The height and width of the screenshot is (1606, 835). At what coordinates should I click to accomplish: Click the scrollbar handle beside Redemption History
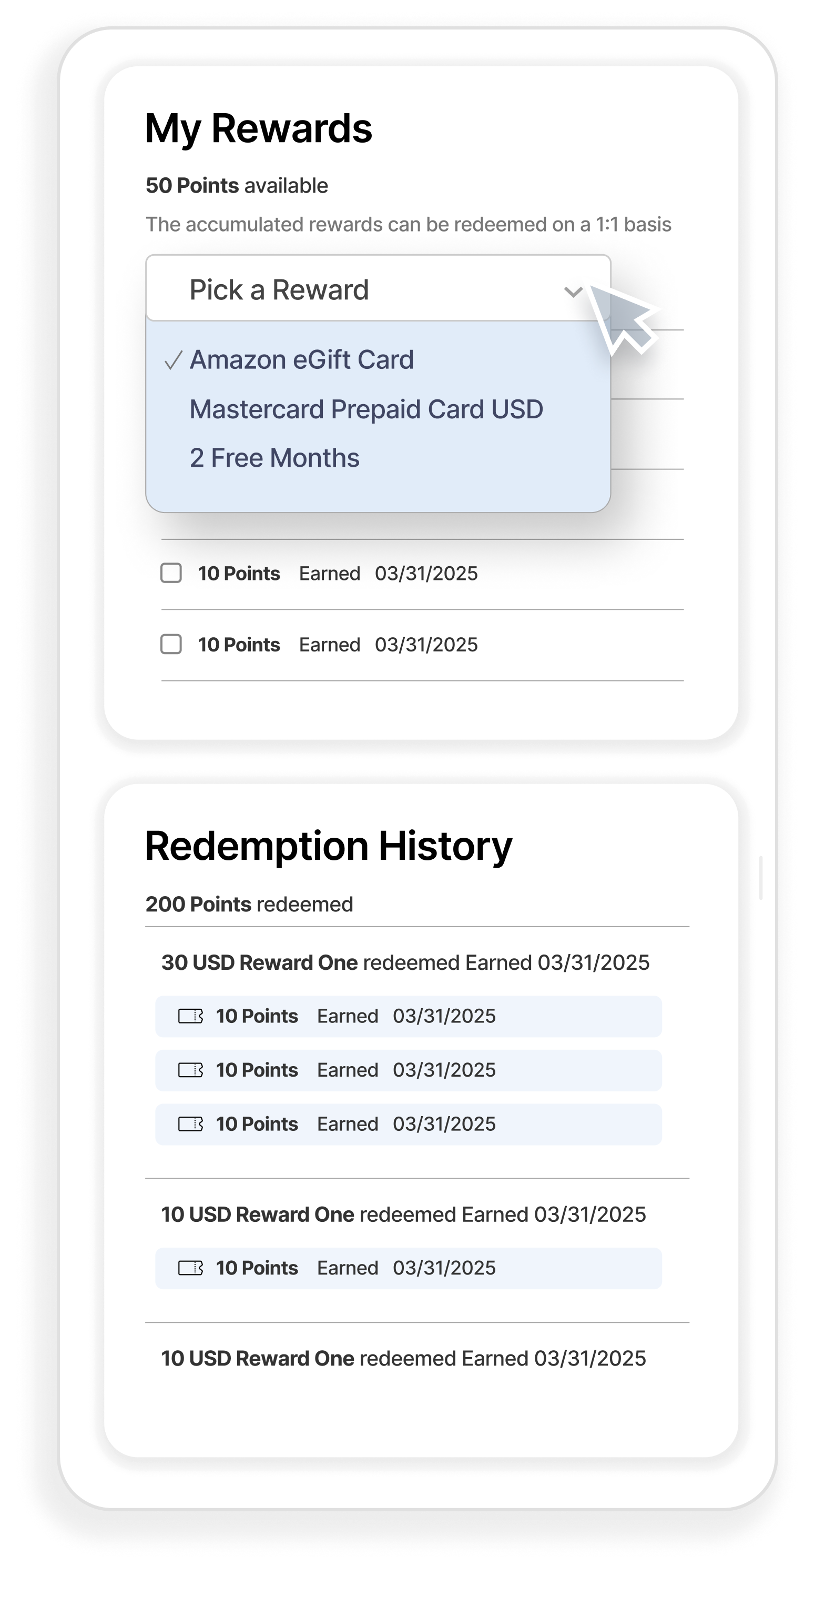pos(761,878)
